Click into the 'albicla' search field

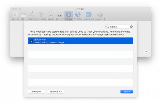119,27
